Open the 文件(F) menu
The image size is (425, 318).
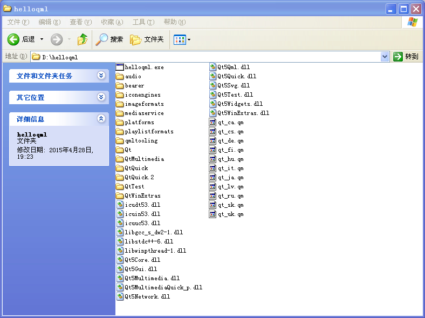point(18,22)
